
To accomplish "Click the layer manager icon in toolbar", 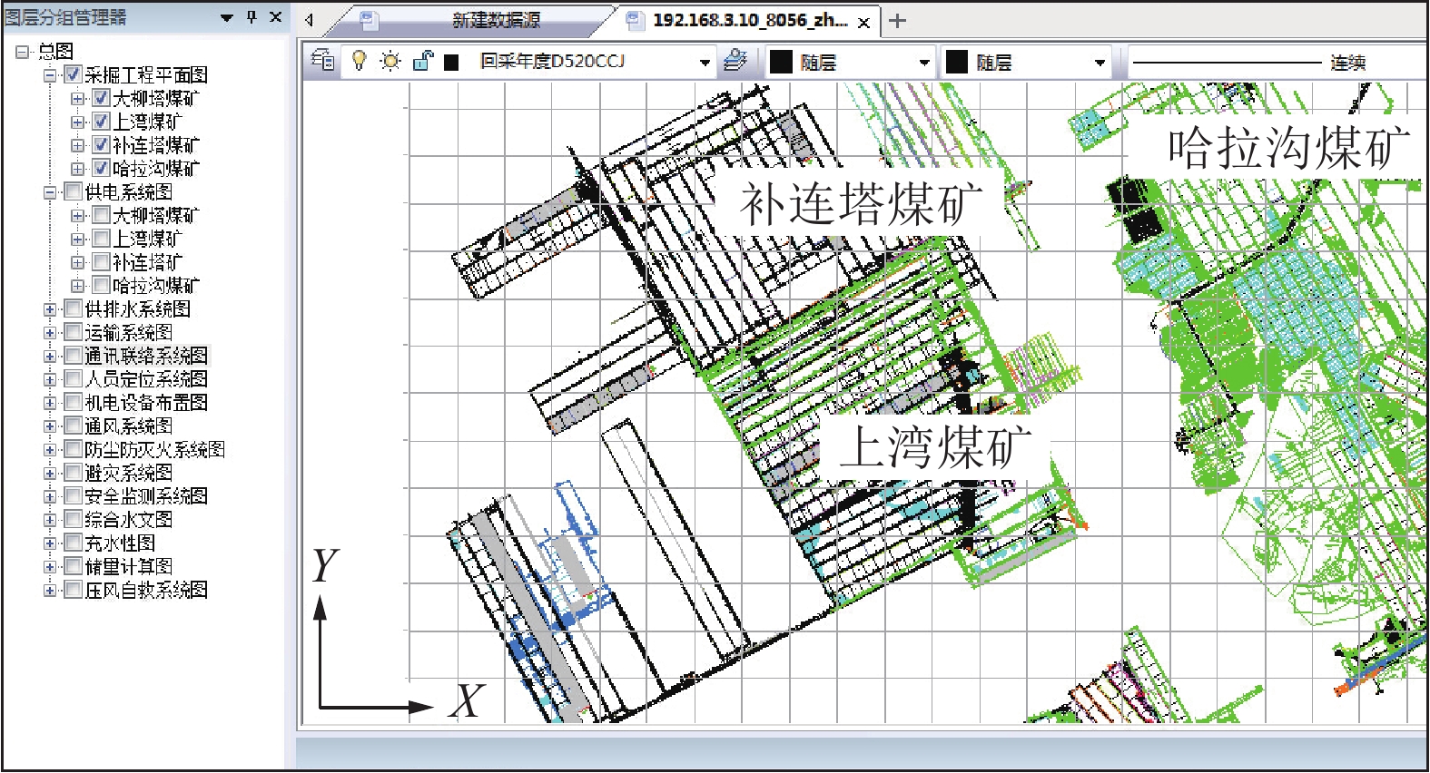I will click(x=322, y=61).
